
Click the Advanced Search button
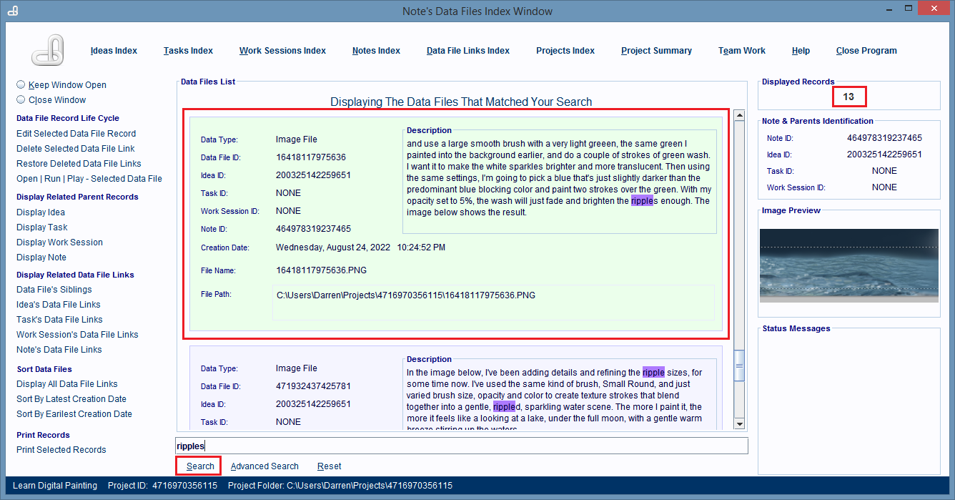pos(264,466)
